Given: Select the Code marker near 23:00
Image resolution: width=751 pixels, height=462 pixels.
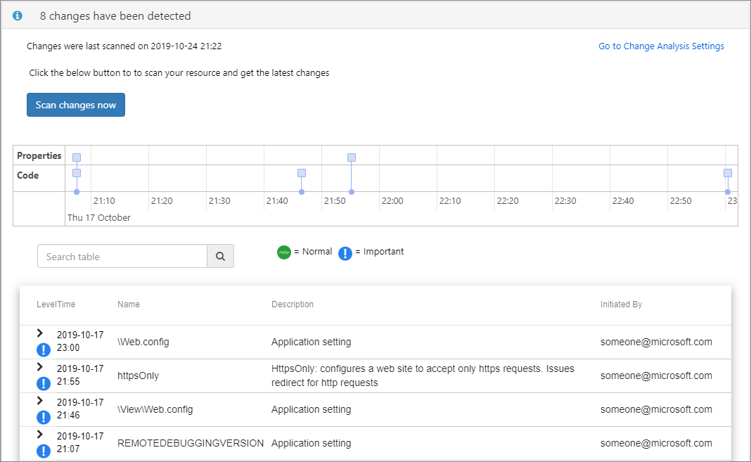Looking at the screenshot, I should pyautogui.click(x=728, y=173).
